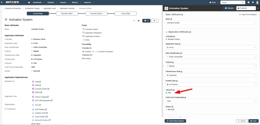This screenshot has width=260, height=125.
Task: Close the properties panel with X
Action: 258,8
